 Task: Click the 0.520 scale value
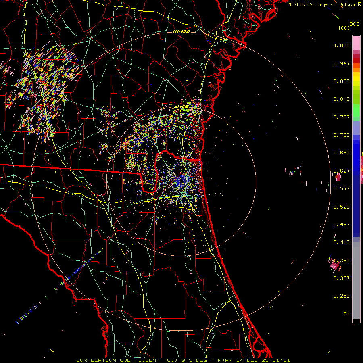click(342, 207)
